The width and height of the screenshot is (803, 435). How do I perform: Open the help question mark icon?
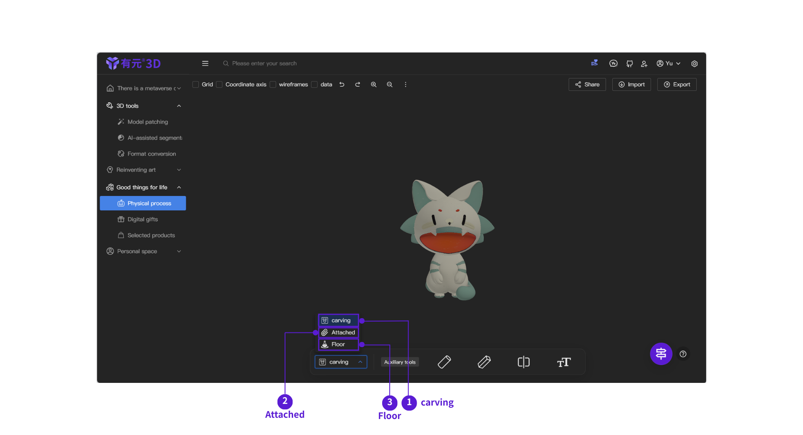point(683,354)
